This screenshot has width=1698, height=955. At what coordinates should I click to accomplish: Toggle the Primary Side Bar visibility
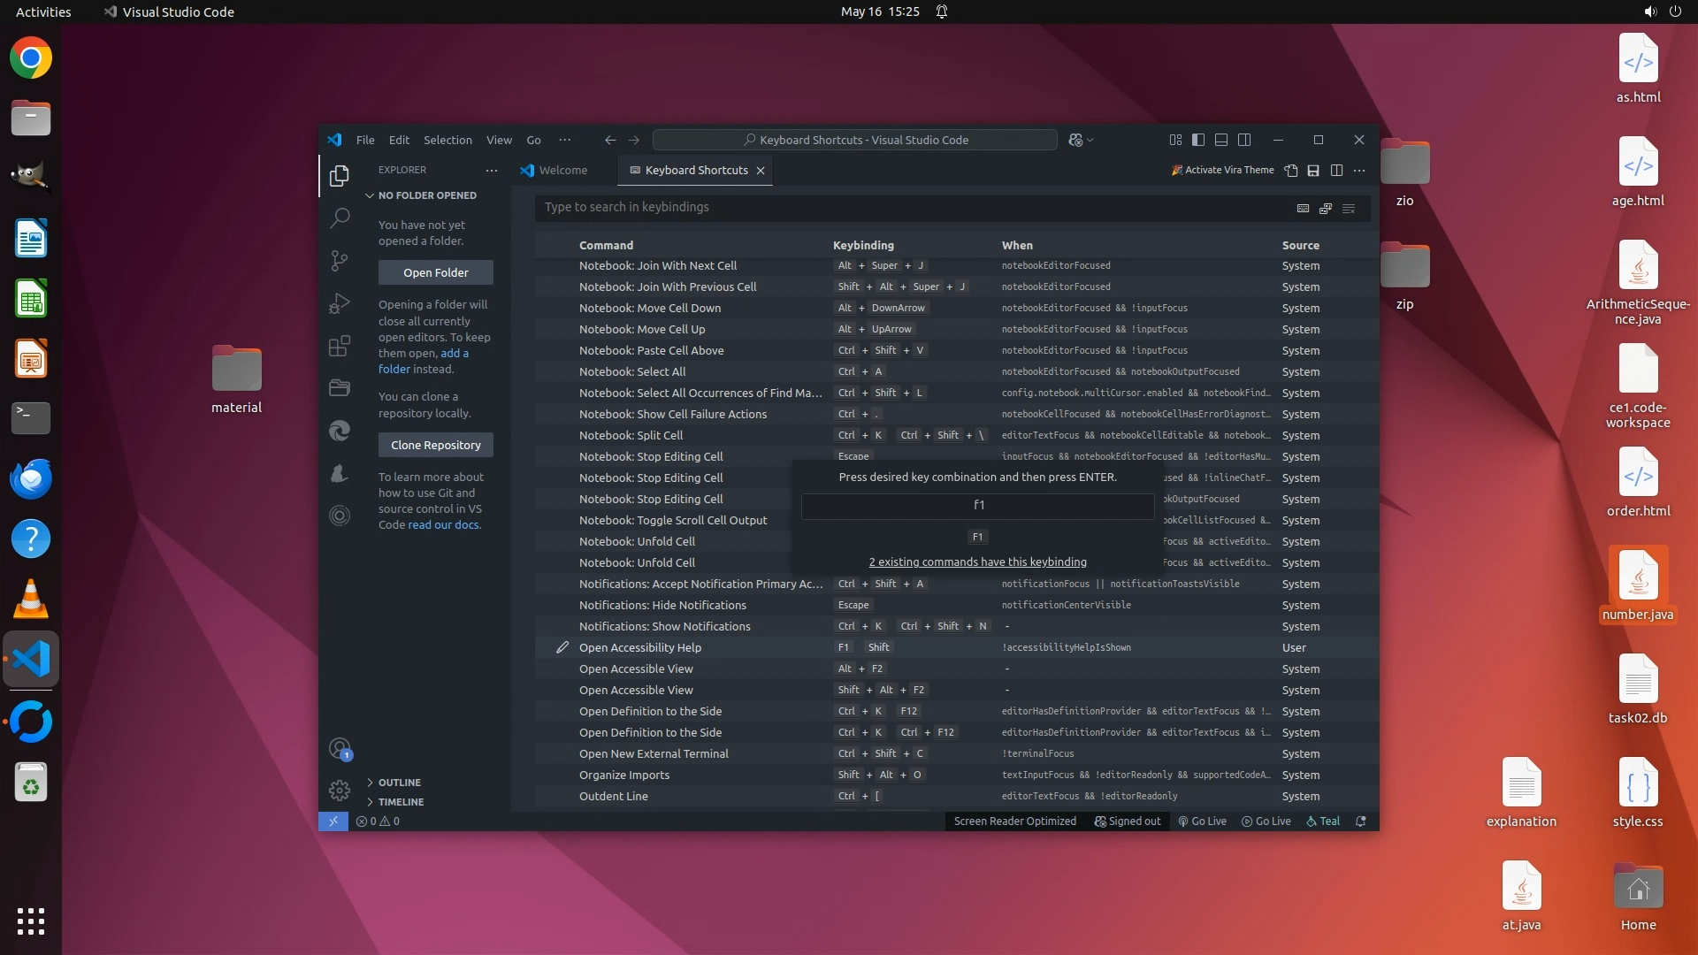tap(1198, 140)
